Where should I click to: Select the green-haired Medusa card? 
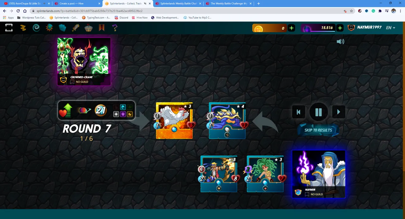click(x=265, y=174)
